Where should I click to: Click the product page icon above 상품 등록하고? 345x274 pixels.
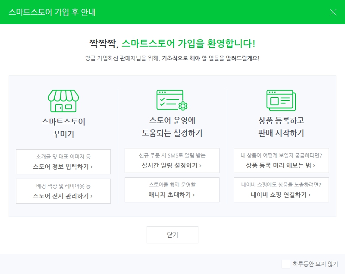click(281, 100)
